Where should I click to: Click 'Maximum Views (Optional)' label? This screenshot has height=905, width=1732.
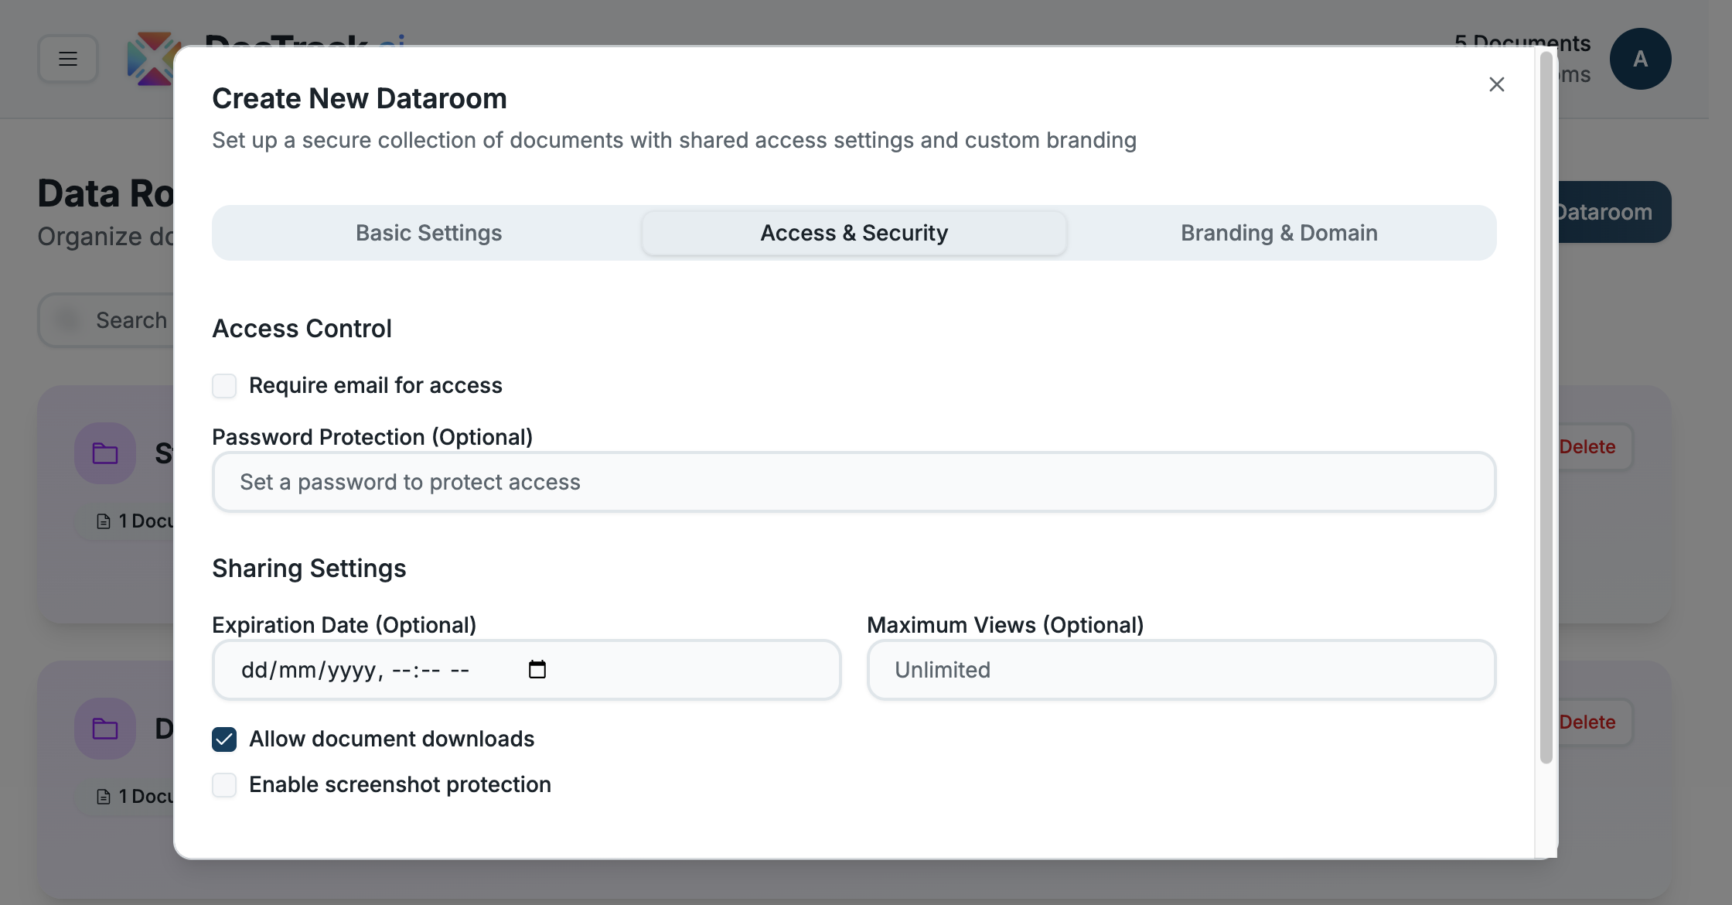(1005, 625)
